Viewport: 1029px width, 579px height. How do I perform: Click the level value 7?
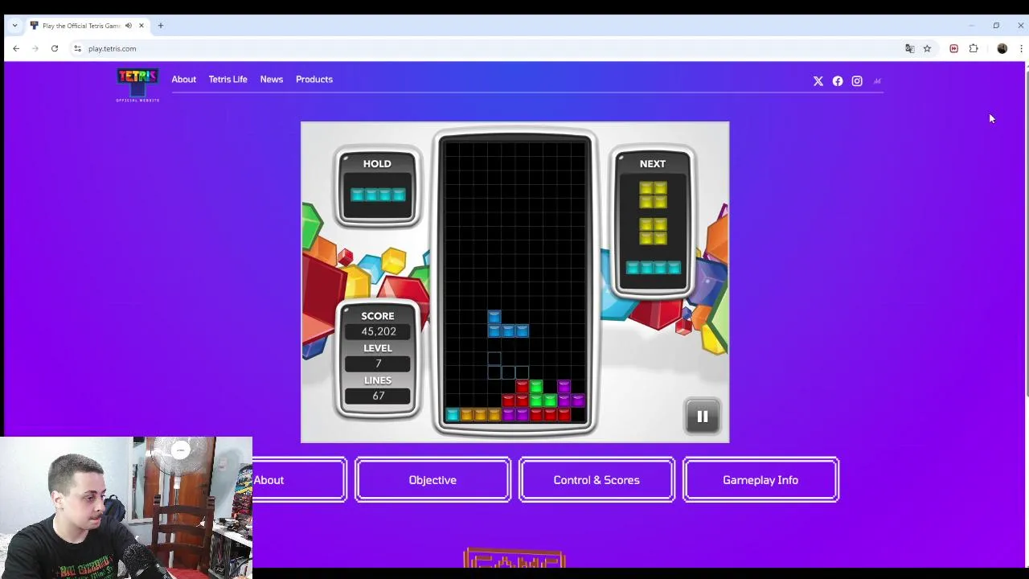[378, 363]
